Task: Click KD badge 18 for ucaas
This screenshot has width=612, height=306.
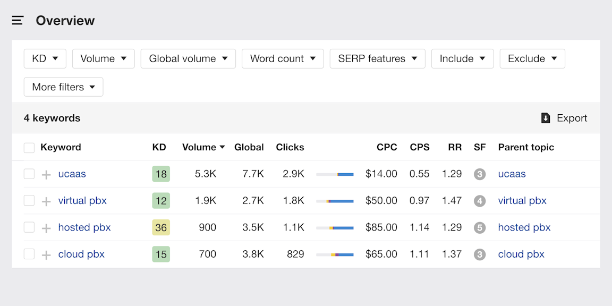Action: pyautogui.click(x=161, y=174)
